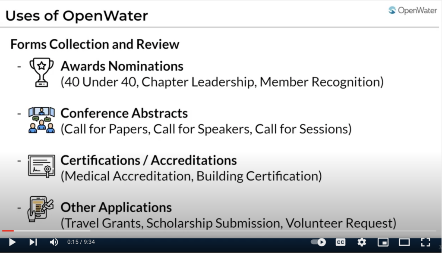Click the certificate icon
442x254 pixels.
[41, 166]
